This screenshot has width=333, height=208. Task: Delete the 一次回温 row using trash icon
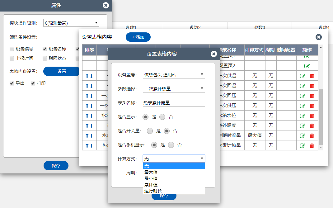(312, 86)
